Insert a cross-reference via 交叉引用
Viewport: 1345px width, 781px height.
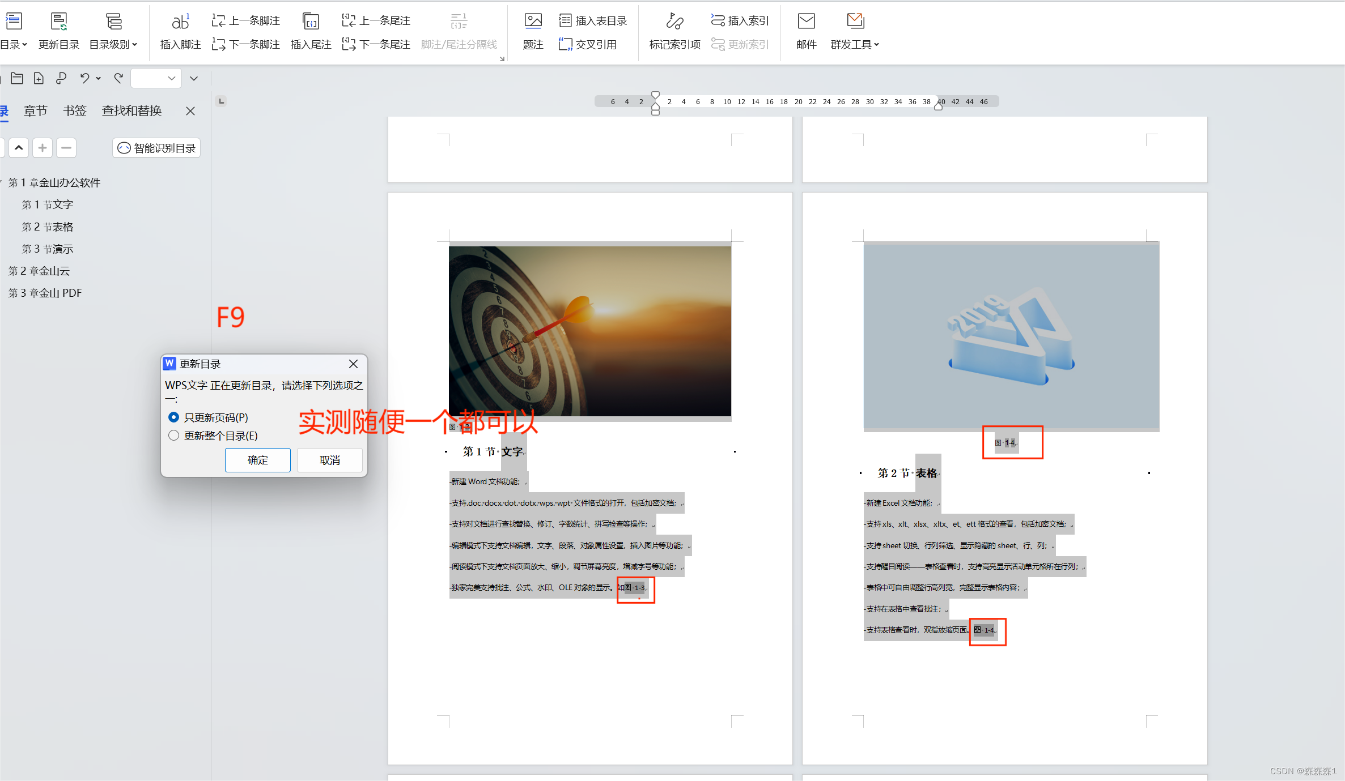588,44
